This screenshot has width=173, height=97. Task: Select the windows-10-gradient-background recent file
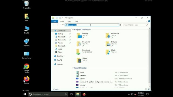(x=96, y=82)
